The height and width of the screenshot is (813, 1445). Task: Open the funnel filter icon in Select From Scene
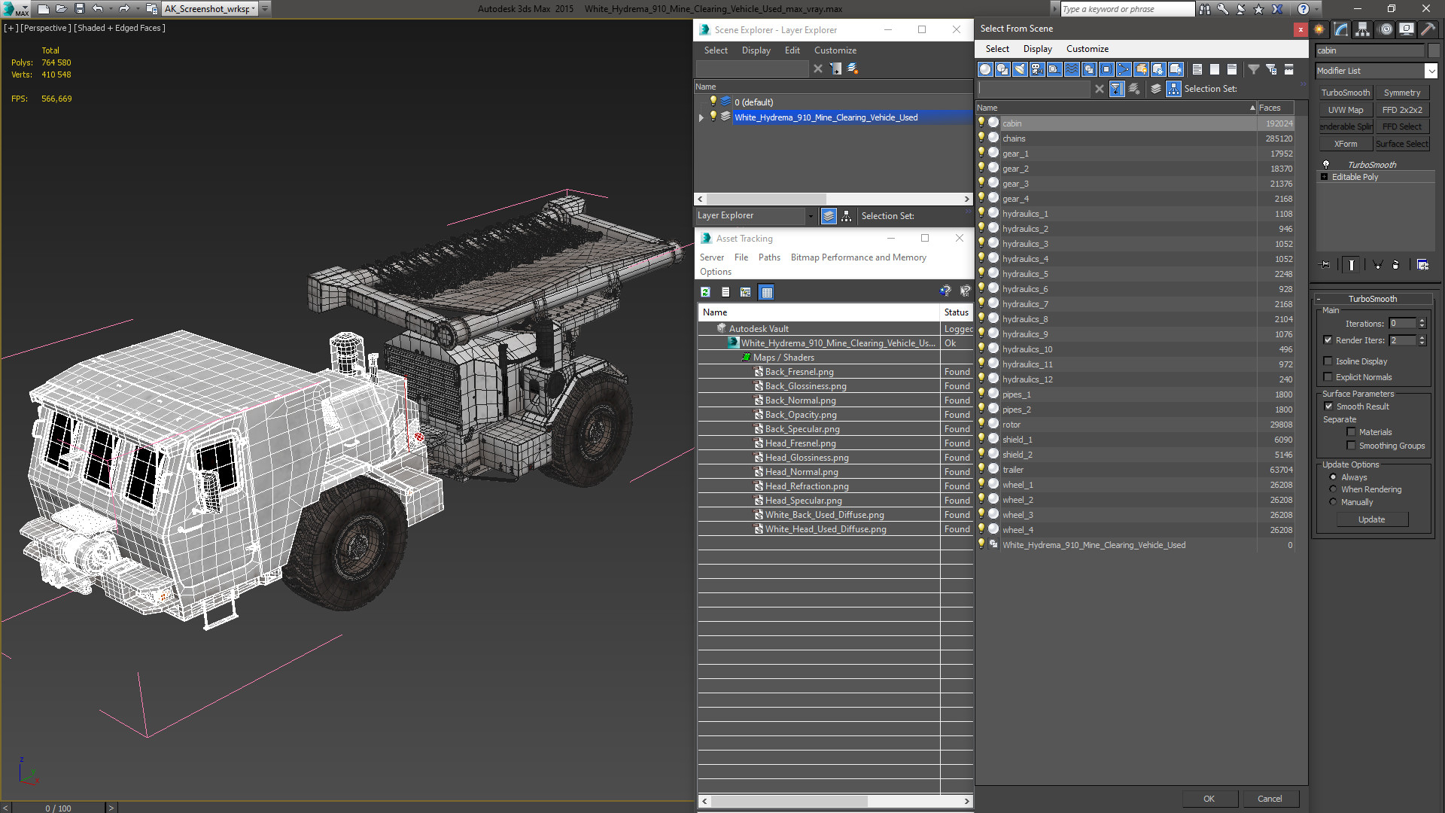[1254, 69]
